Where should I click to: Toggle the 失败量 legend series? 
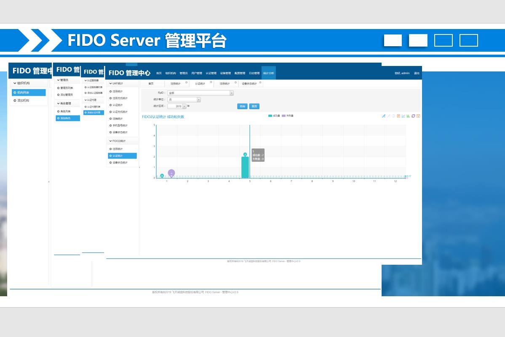288,116
